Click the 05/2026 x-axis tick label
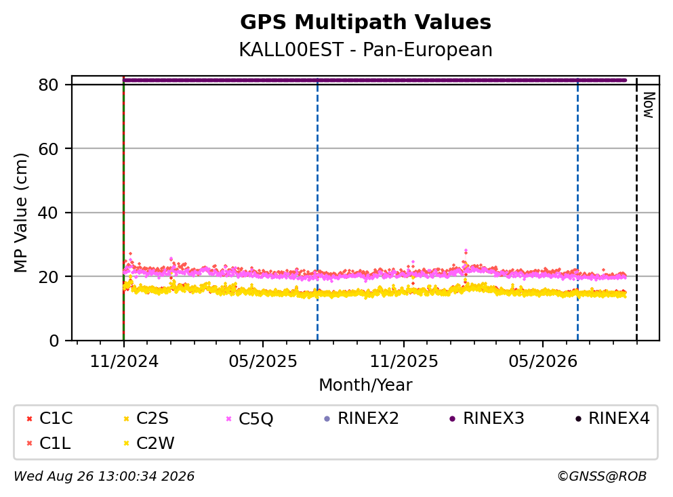The image size is (673, 497). click(543, 362)
